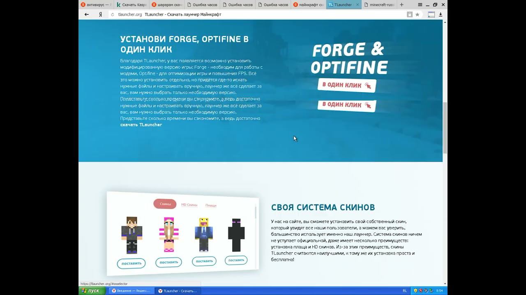Click the СВОЯ СИСТЕМА СКИНОВ heading

click(x=323, y=207)
